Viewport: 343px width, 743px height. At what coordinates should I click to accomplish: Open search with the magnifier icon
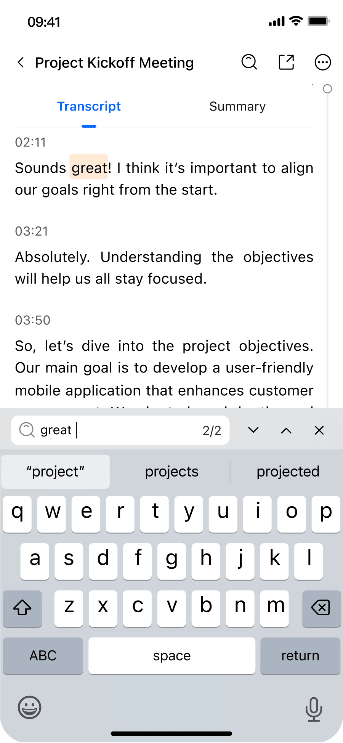click(249, 62)
